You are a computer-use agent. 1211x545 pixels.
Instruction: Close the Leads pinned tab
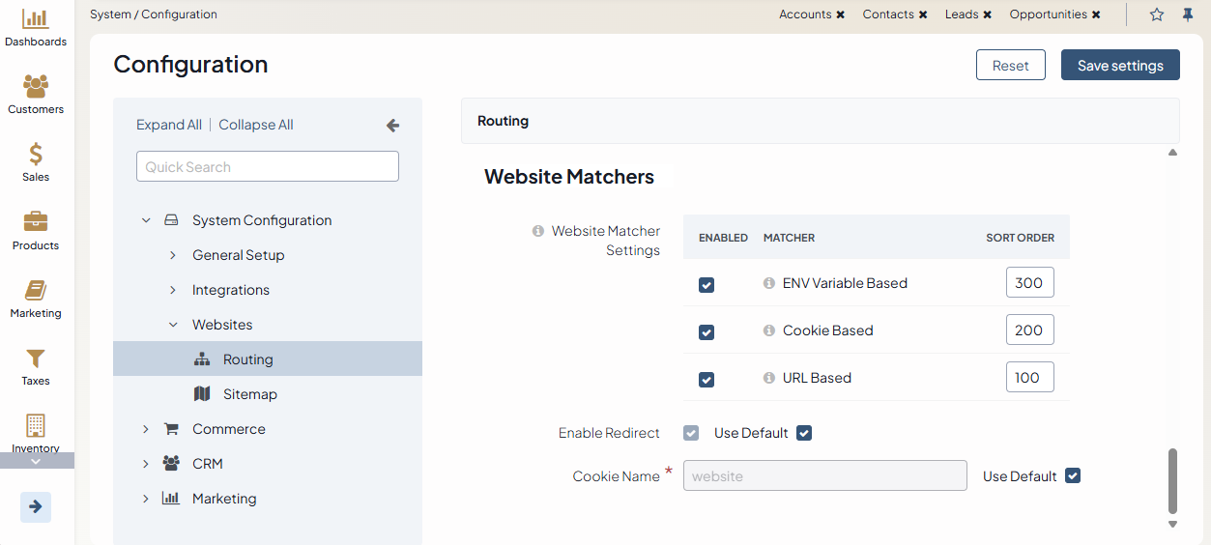988,14
